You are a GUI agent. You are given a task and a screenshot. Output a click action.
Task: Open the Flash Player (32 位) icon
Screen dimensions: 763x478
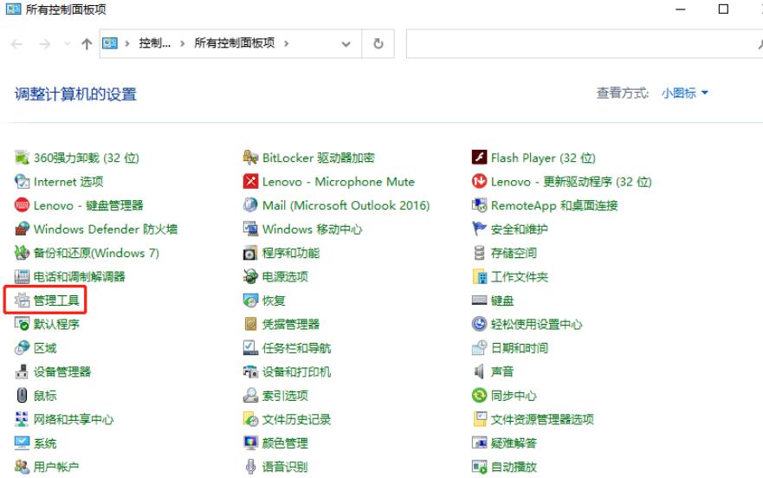(479, 158)
